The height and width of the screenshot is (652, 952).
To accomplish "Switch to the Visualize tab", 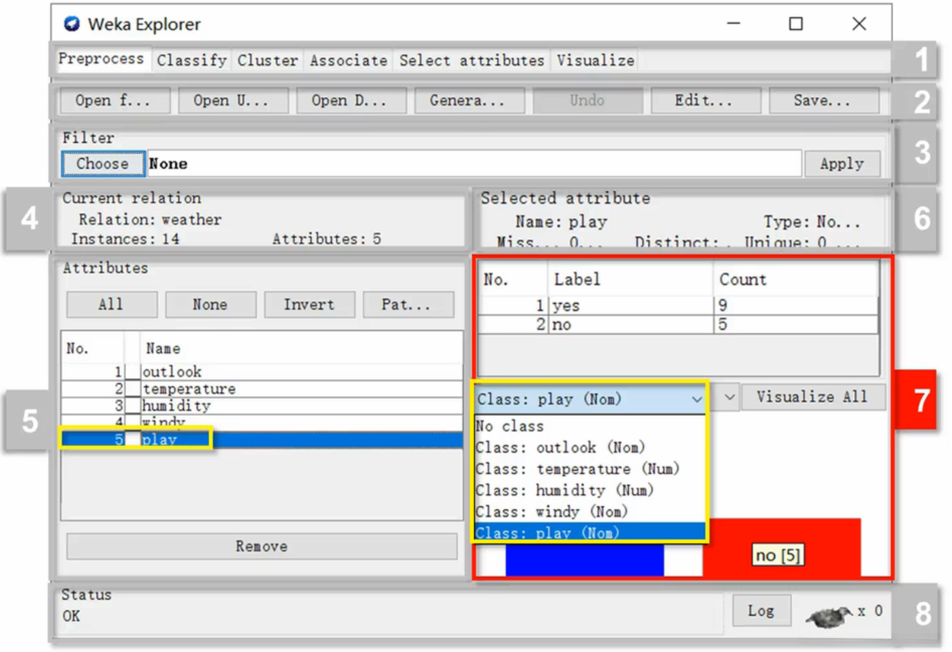I will [595, 60].
